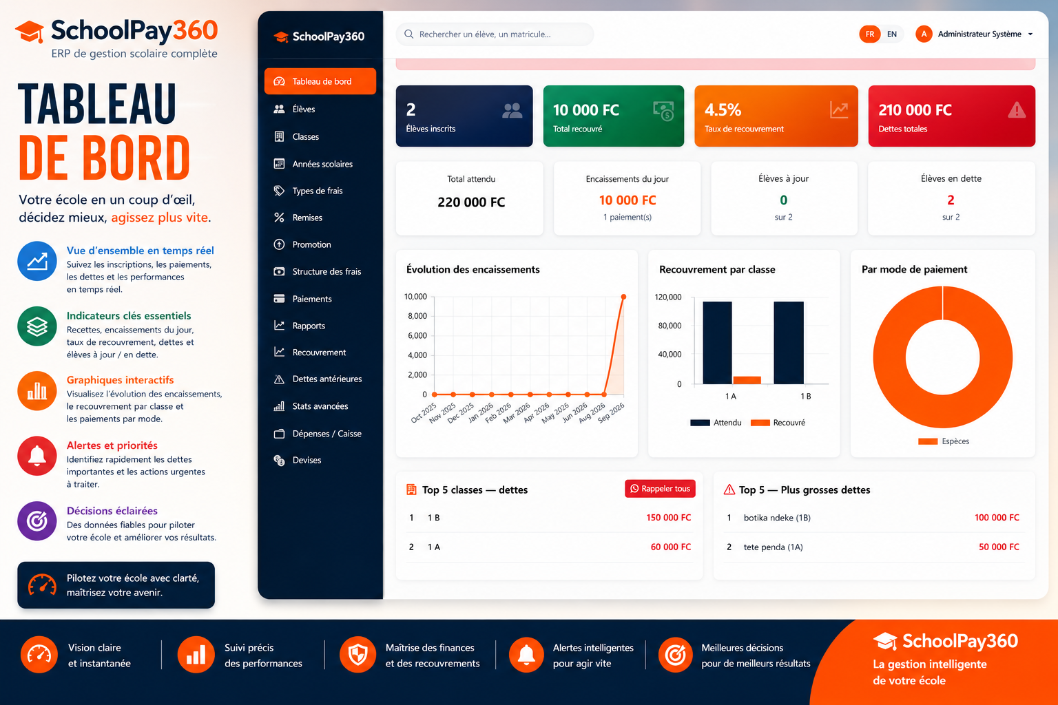Click the Dépenses / Caisse wallet icon

tap(279, 434)
